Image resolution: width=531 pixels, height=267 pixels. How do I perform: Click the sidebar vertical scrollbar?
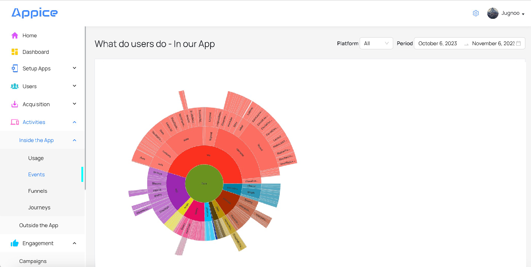pos(85,107)
